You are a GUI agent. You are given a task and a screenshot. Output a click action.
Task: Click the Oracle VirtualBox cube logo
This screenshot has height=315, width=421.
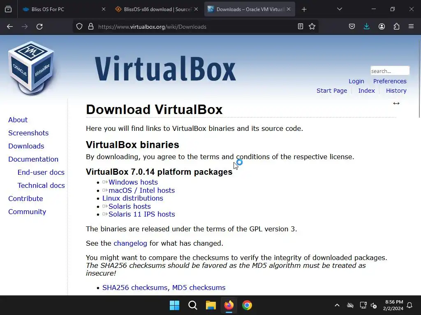(31, 68)
